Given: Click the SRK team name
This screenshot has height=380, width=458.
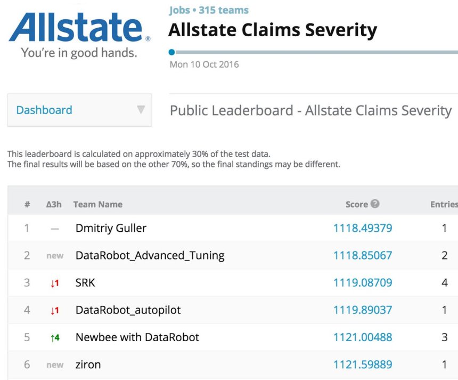Looking at the screenshot, I should (x=85, y=282).
